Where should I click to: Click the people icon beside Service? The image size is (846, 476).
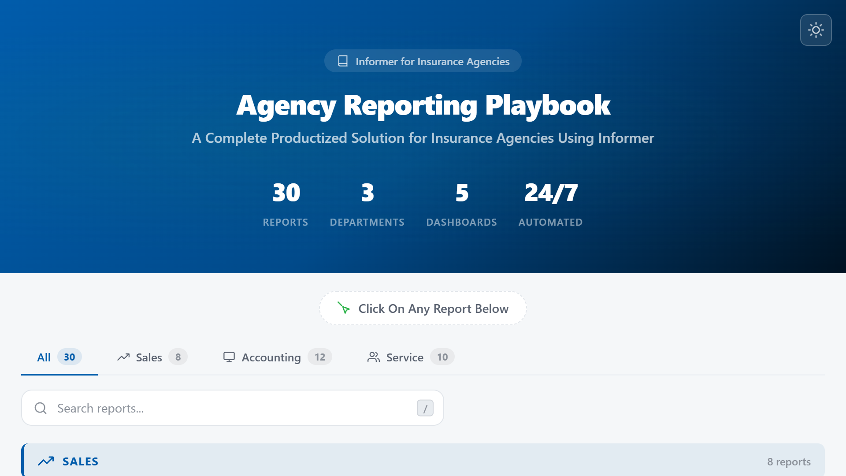(374, 357)
